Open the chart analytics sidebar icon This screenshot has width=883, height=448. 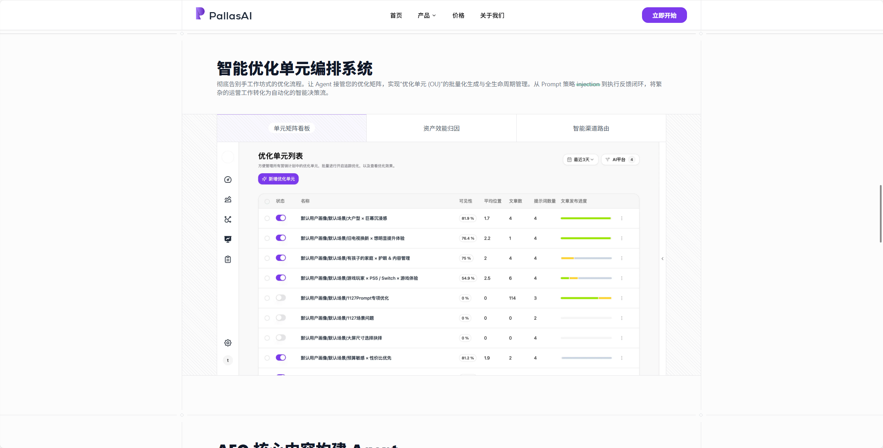[228, 200]
